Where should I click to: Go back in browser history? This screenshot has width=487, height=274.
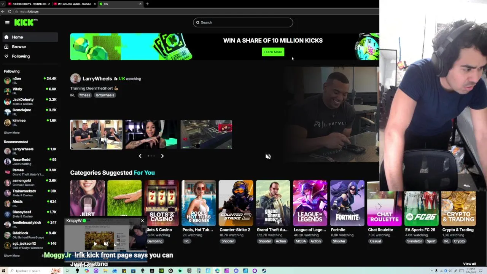click(x=3, y=11)
